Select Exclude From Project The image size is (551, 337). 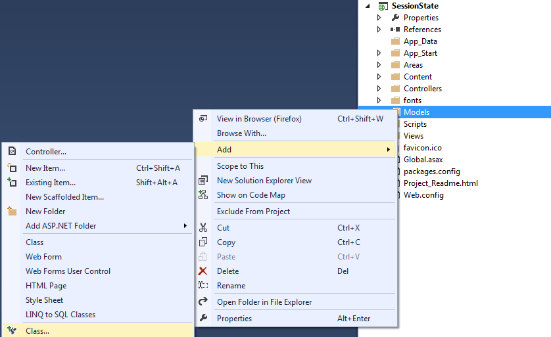253,212
